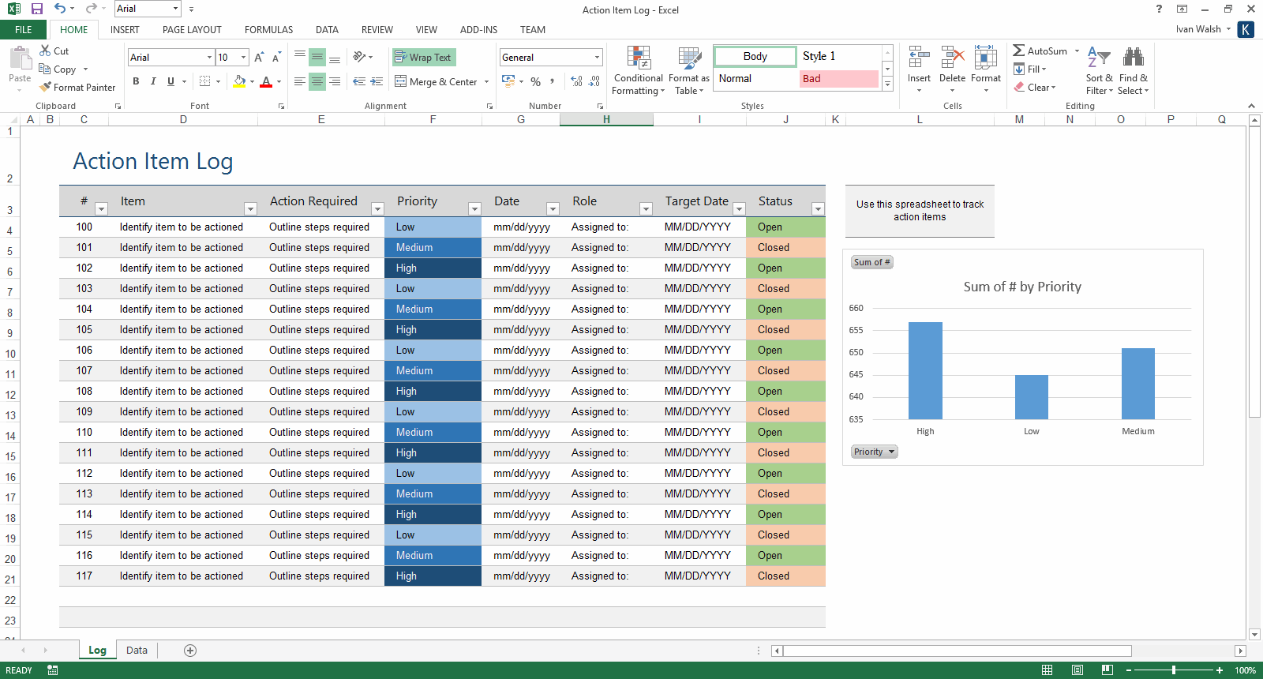Click the Format Painter brush icon

(46, 87)
